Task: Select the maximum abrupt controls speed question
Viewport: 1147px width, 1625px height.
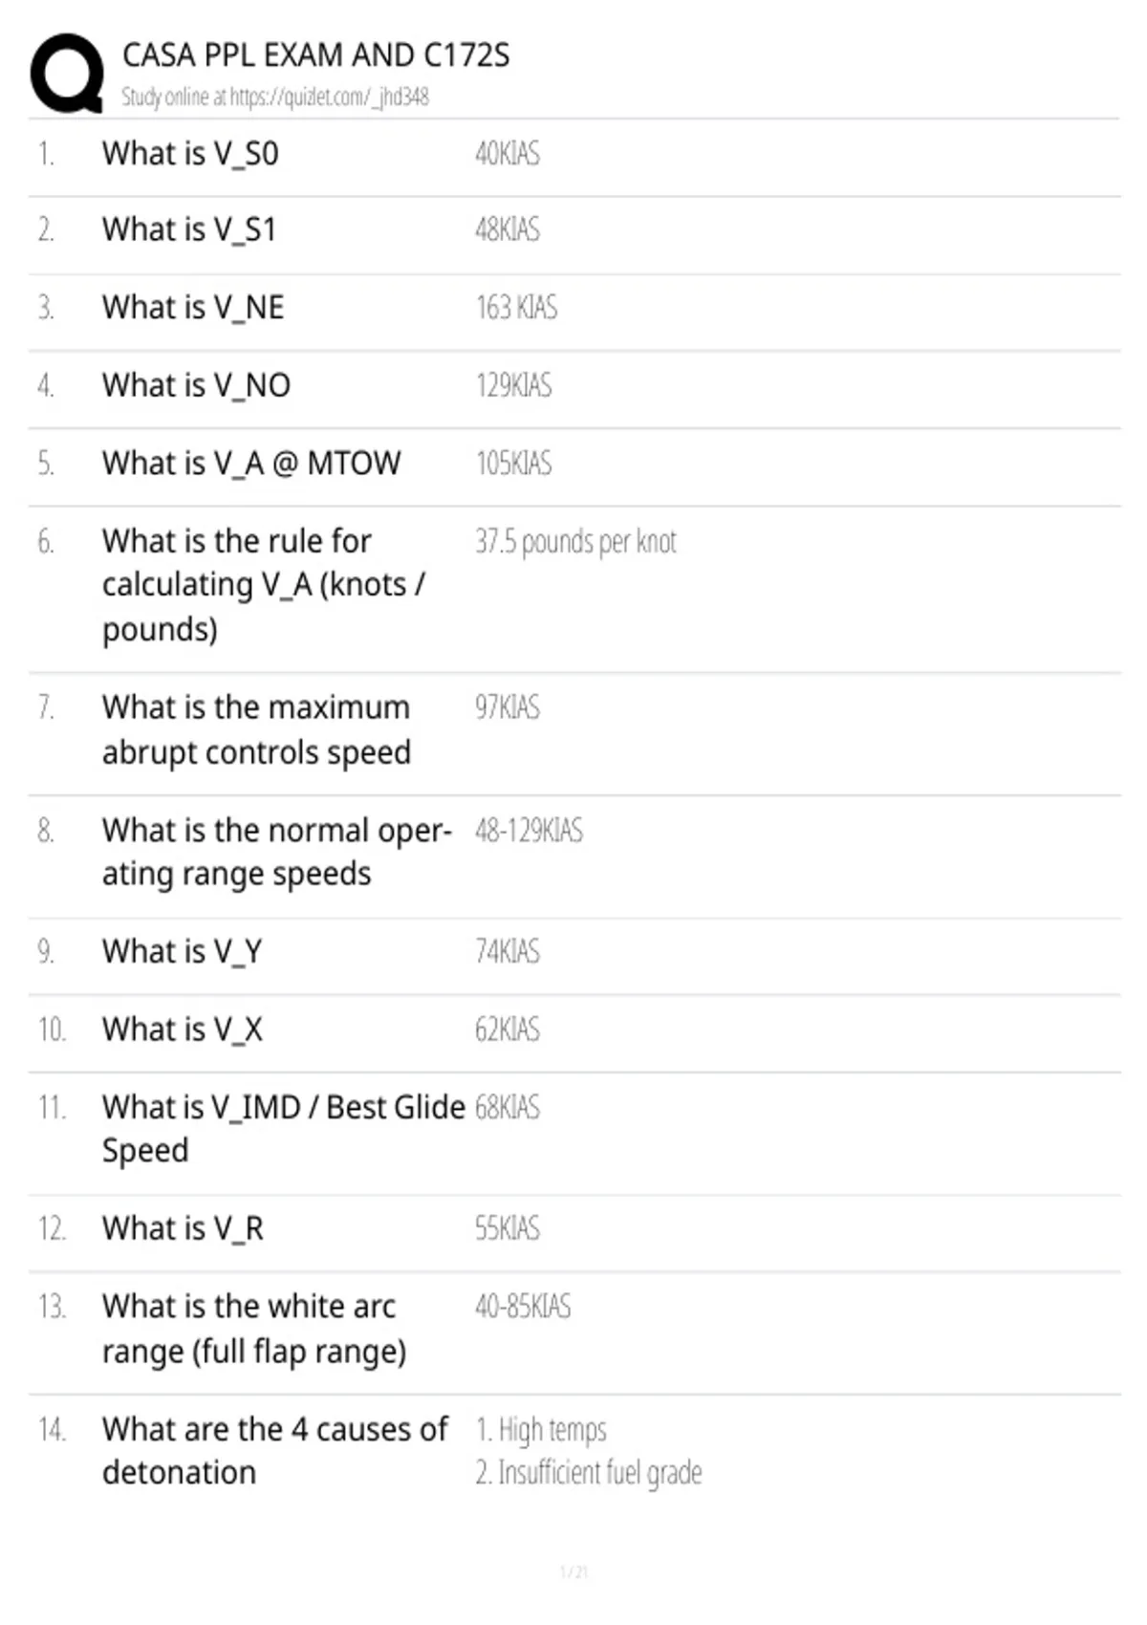Action: coord(256,730)
